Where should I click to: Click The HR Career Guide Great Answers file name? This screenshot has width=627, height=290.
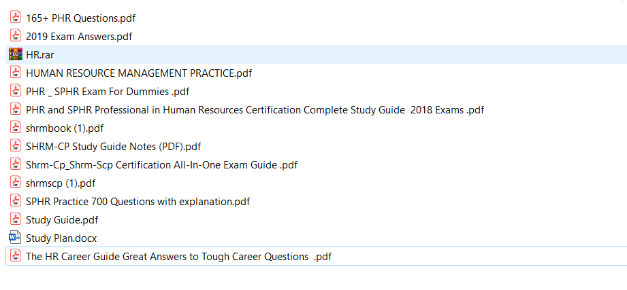pyautogui.click(x=178, y=256)
